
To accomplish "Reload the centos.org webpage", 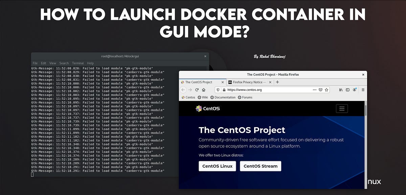I will [196, 89].
